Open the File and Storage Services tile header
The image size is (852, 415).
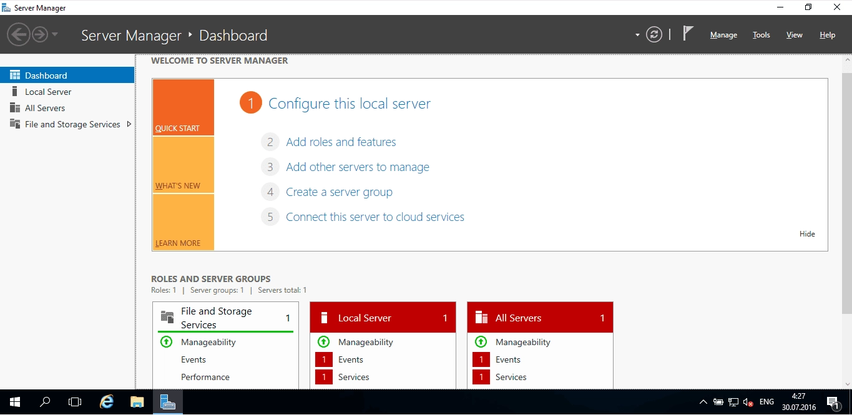tap(226, 318)
